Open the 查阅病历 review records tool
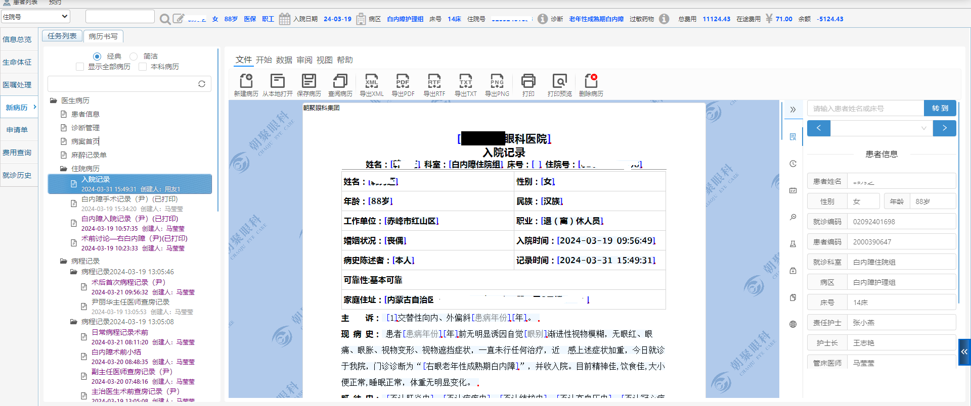This screenshot has height=406, width=971. 340,81
